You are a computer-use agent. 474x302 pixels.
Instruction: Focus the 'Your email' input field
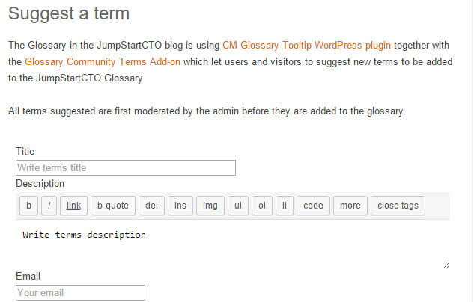(x=80, y=292)
